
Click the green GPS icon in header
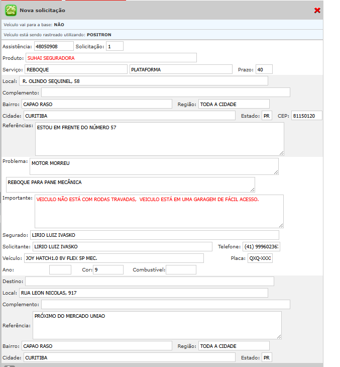11,10
